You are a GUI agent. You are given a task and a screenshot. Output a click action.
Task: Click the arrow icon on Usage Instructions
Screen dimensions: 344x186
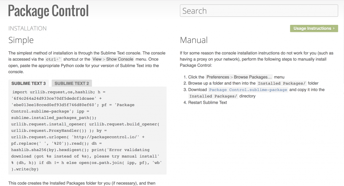click(x=334, y=29)
